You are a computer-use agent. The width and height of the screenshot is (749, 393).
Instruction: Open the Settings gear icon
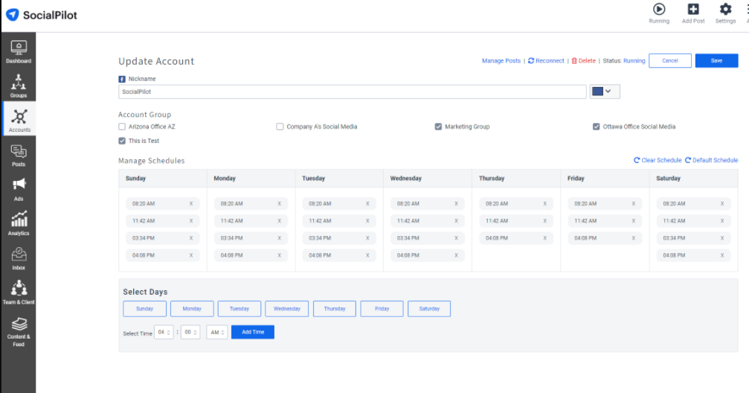pyautogui.click(x=726, y=9)
